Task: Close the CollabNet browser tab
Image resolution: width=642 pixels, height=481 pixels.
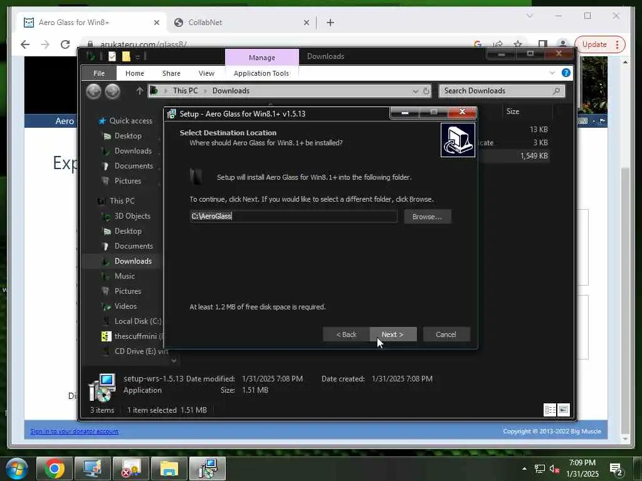Action: [x=306, y=23]
